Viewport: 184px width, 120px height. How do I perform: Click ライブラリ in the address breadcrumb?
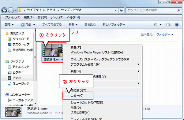pos(34,10)
